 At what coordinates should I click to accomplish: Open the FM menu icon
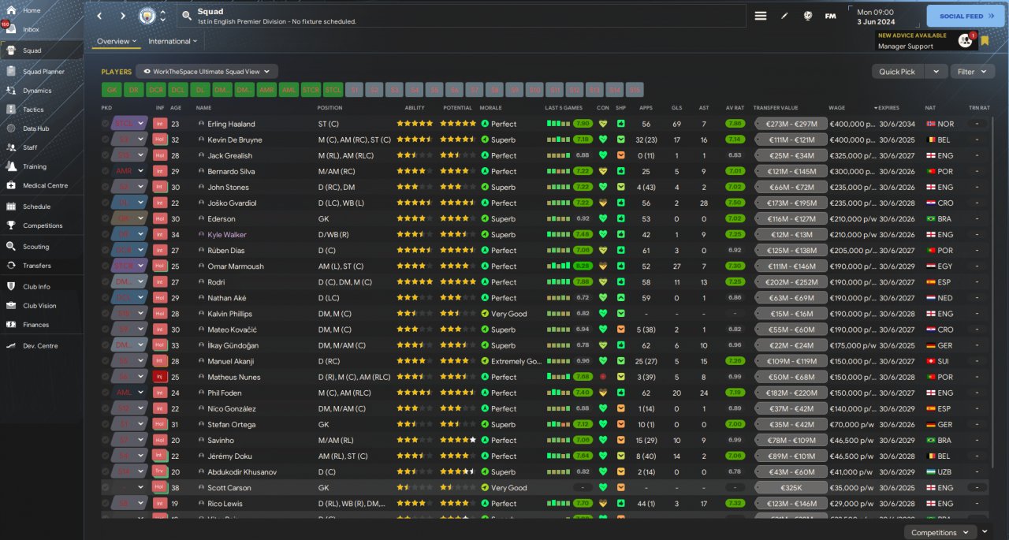click(831, 16)
